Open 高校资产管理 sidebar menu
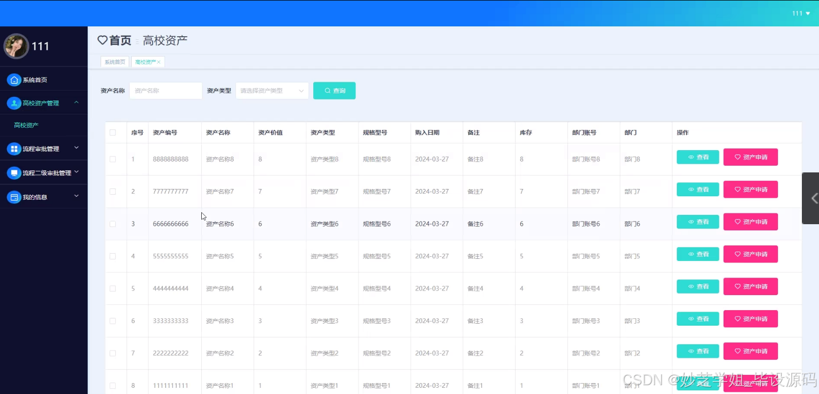The image size is (819, 394). tap(44, 103)
